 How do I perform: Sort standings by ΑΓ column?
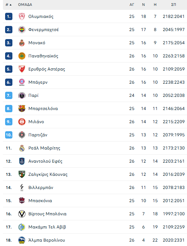[132, 5]
